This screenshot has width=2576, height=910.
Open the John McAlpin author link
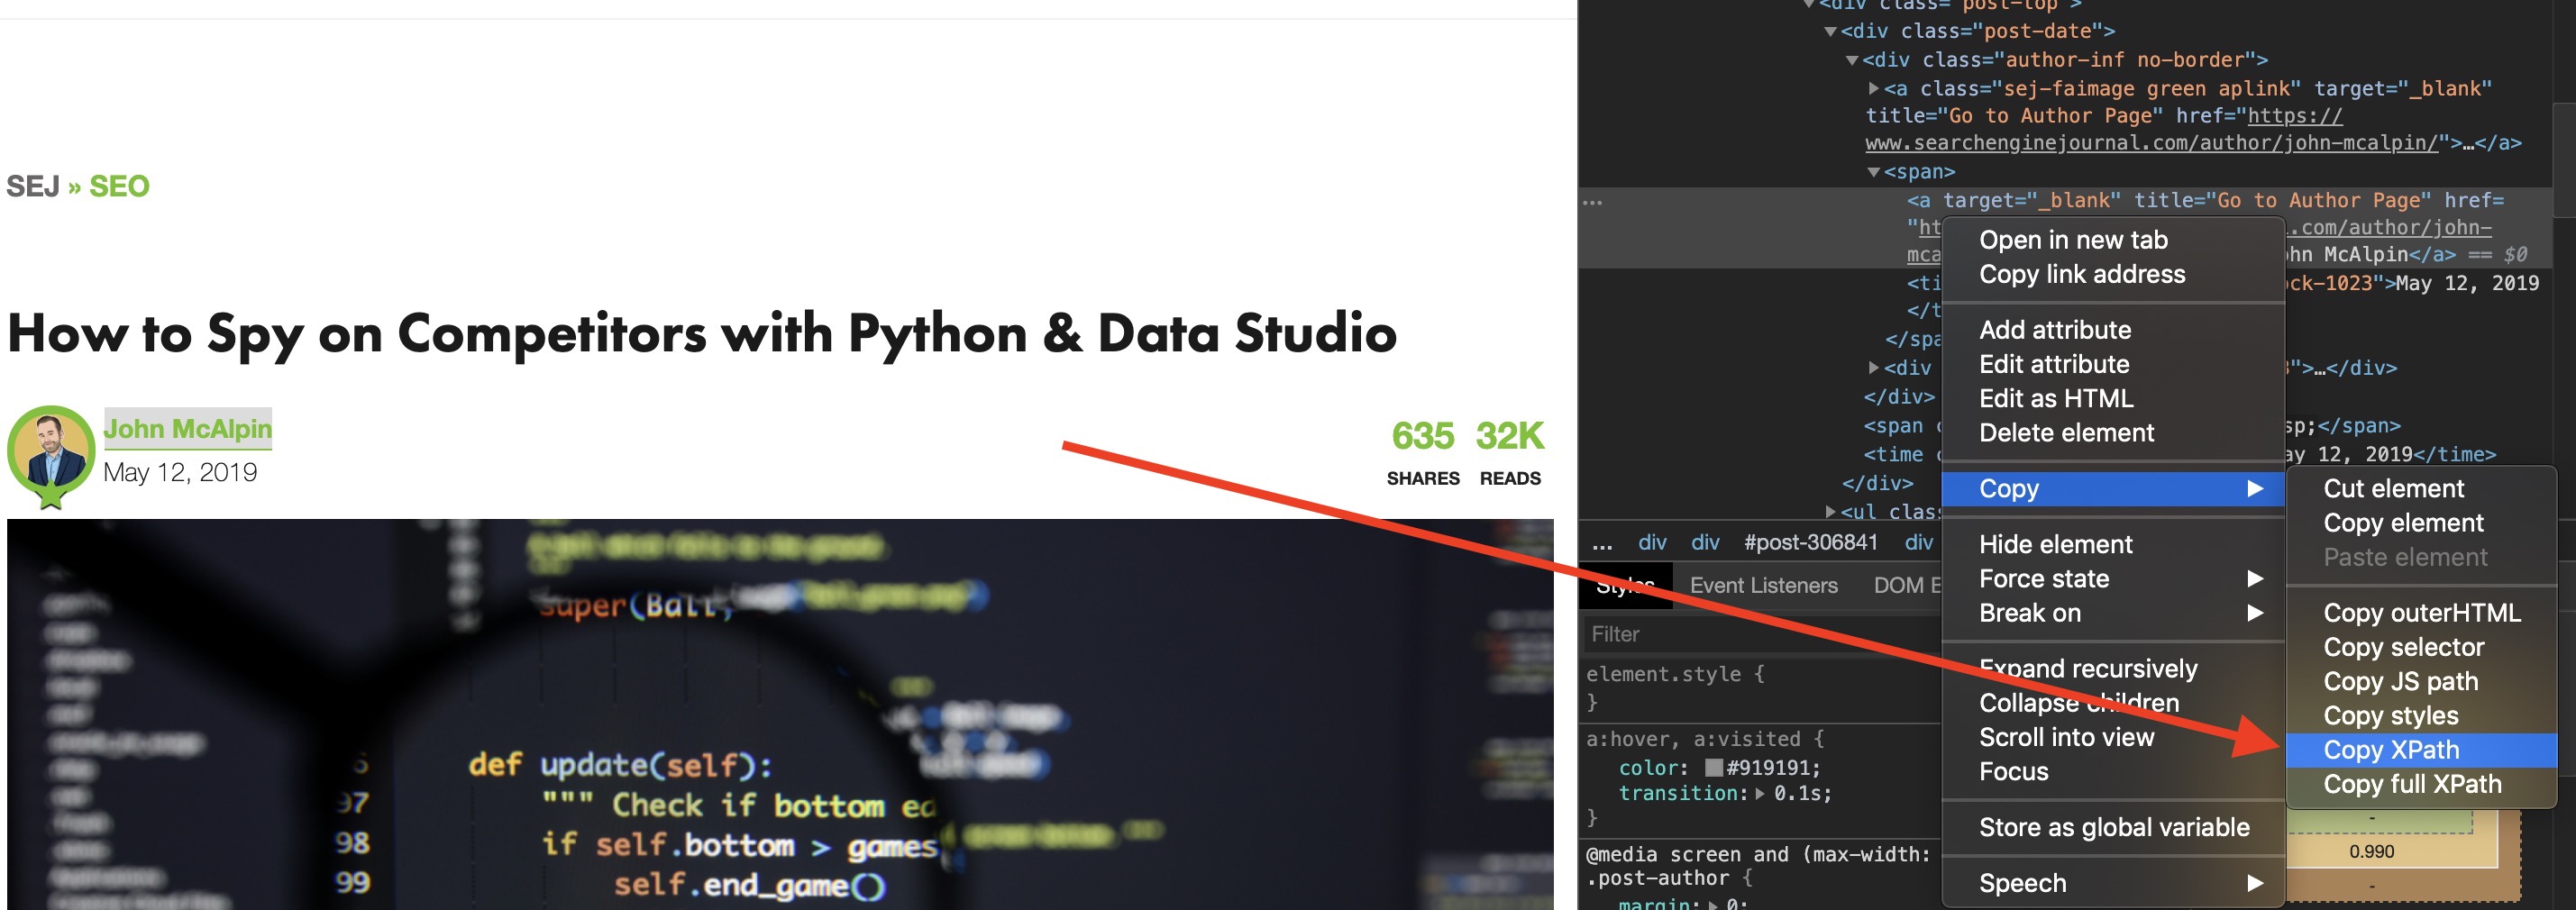187,429
